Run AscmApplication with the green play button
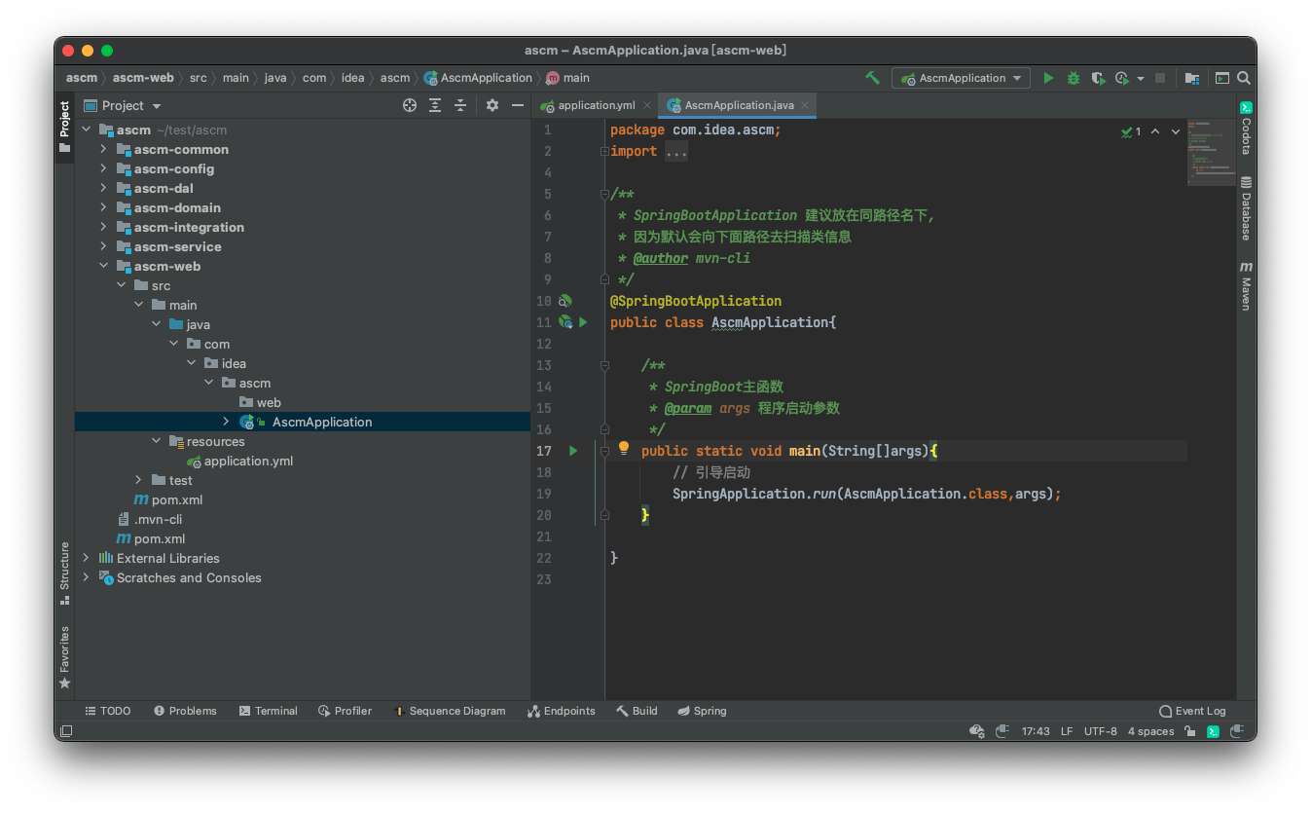This screenshot has width=1311, height=813. click(x=1048, y=78)
